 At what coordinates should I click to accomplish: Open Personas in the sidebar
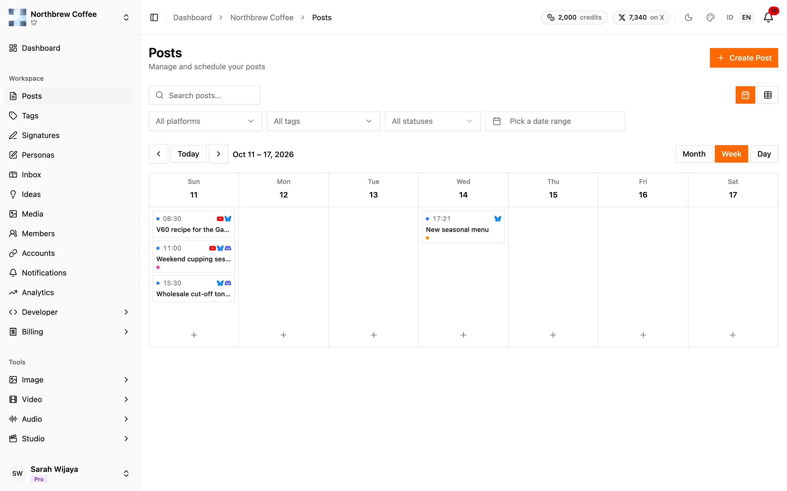(70, 155)
